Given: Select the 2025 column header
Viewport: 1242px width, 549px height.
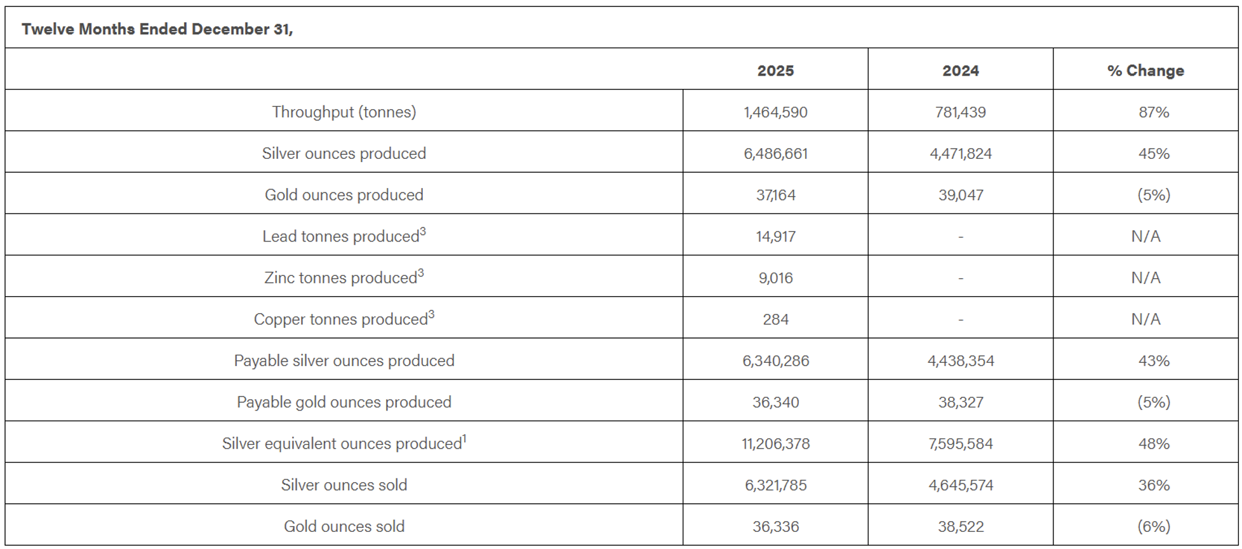Looking at the screenshot, I should (x=775, y=71).
